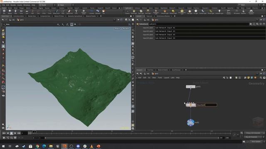Click the Input #1 Label field
Viewport: 266px width, 149px height.
(x=210, y=28)
